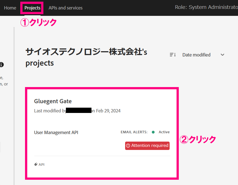Open the Date modified sort dropdown

(203, 55)
